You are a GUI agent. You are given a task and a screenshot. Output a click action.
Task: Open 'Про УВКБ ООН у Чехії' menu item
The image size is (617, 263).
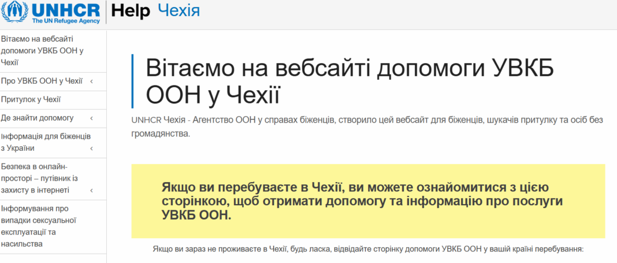[42, 82]
